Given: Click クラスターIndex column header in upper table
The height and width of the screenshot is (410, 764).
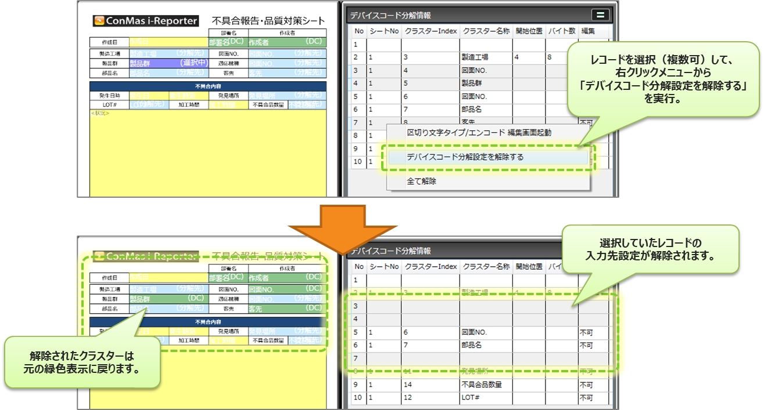Looking at the screenshot, I should 431,31.
